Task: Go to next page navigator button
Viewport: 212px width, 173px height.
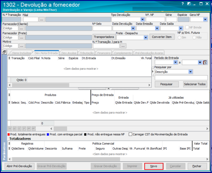Action: pos(29,129)
